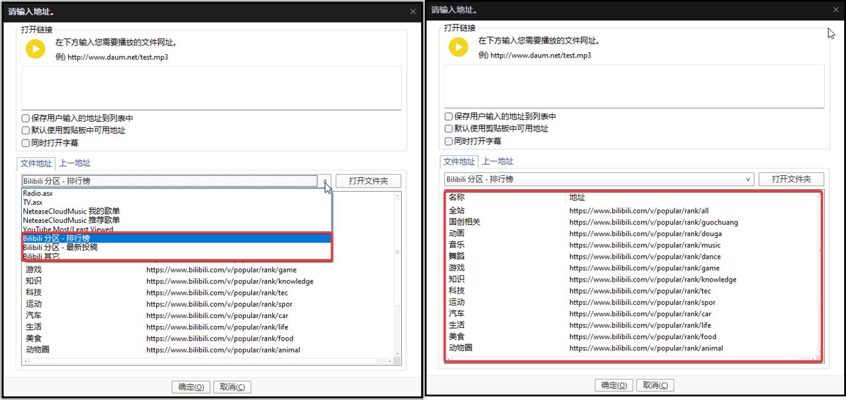Select 汽车 row in left dialog list
Screen dimensions: 846x400
pyautogui.click(x=209, y=315)
